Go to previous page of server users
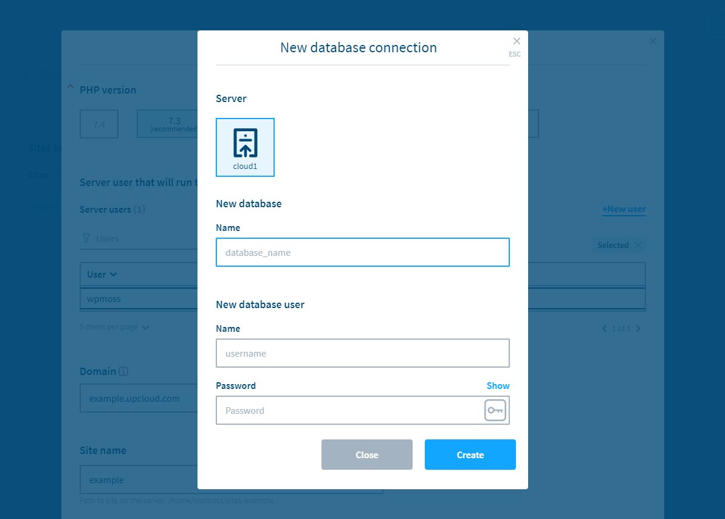This screenshot has width=725, height=519. [x=604, y=328]
